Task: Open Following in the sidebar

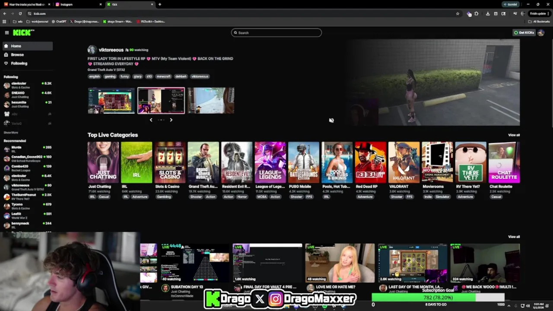Action: pyautogui.click(x=27, y=63)
